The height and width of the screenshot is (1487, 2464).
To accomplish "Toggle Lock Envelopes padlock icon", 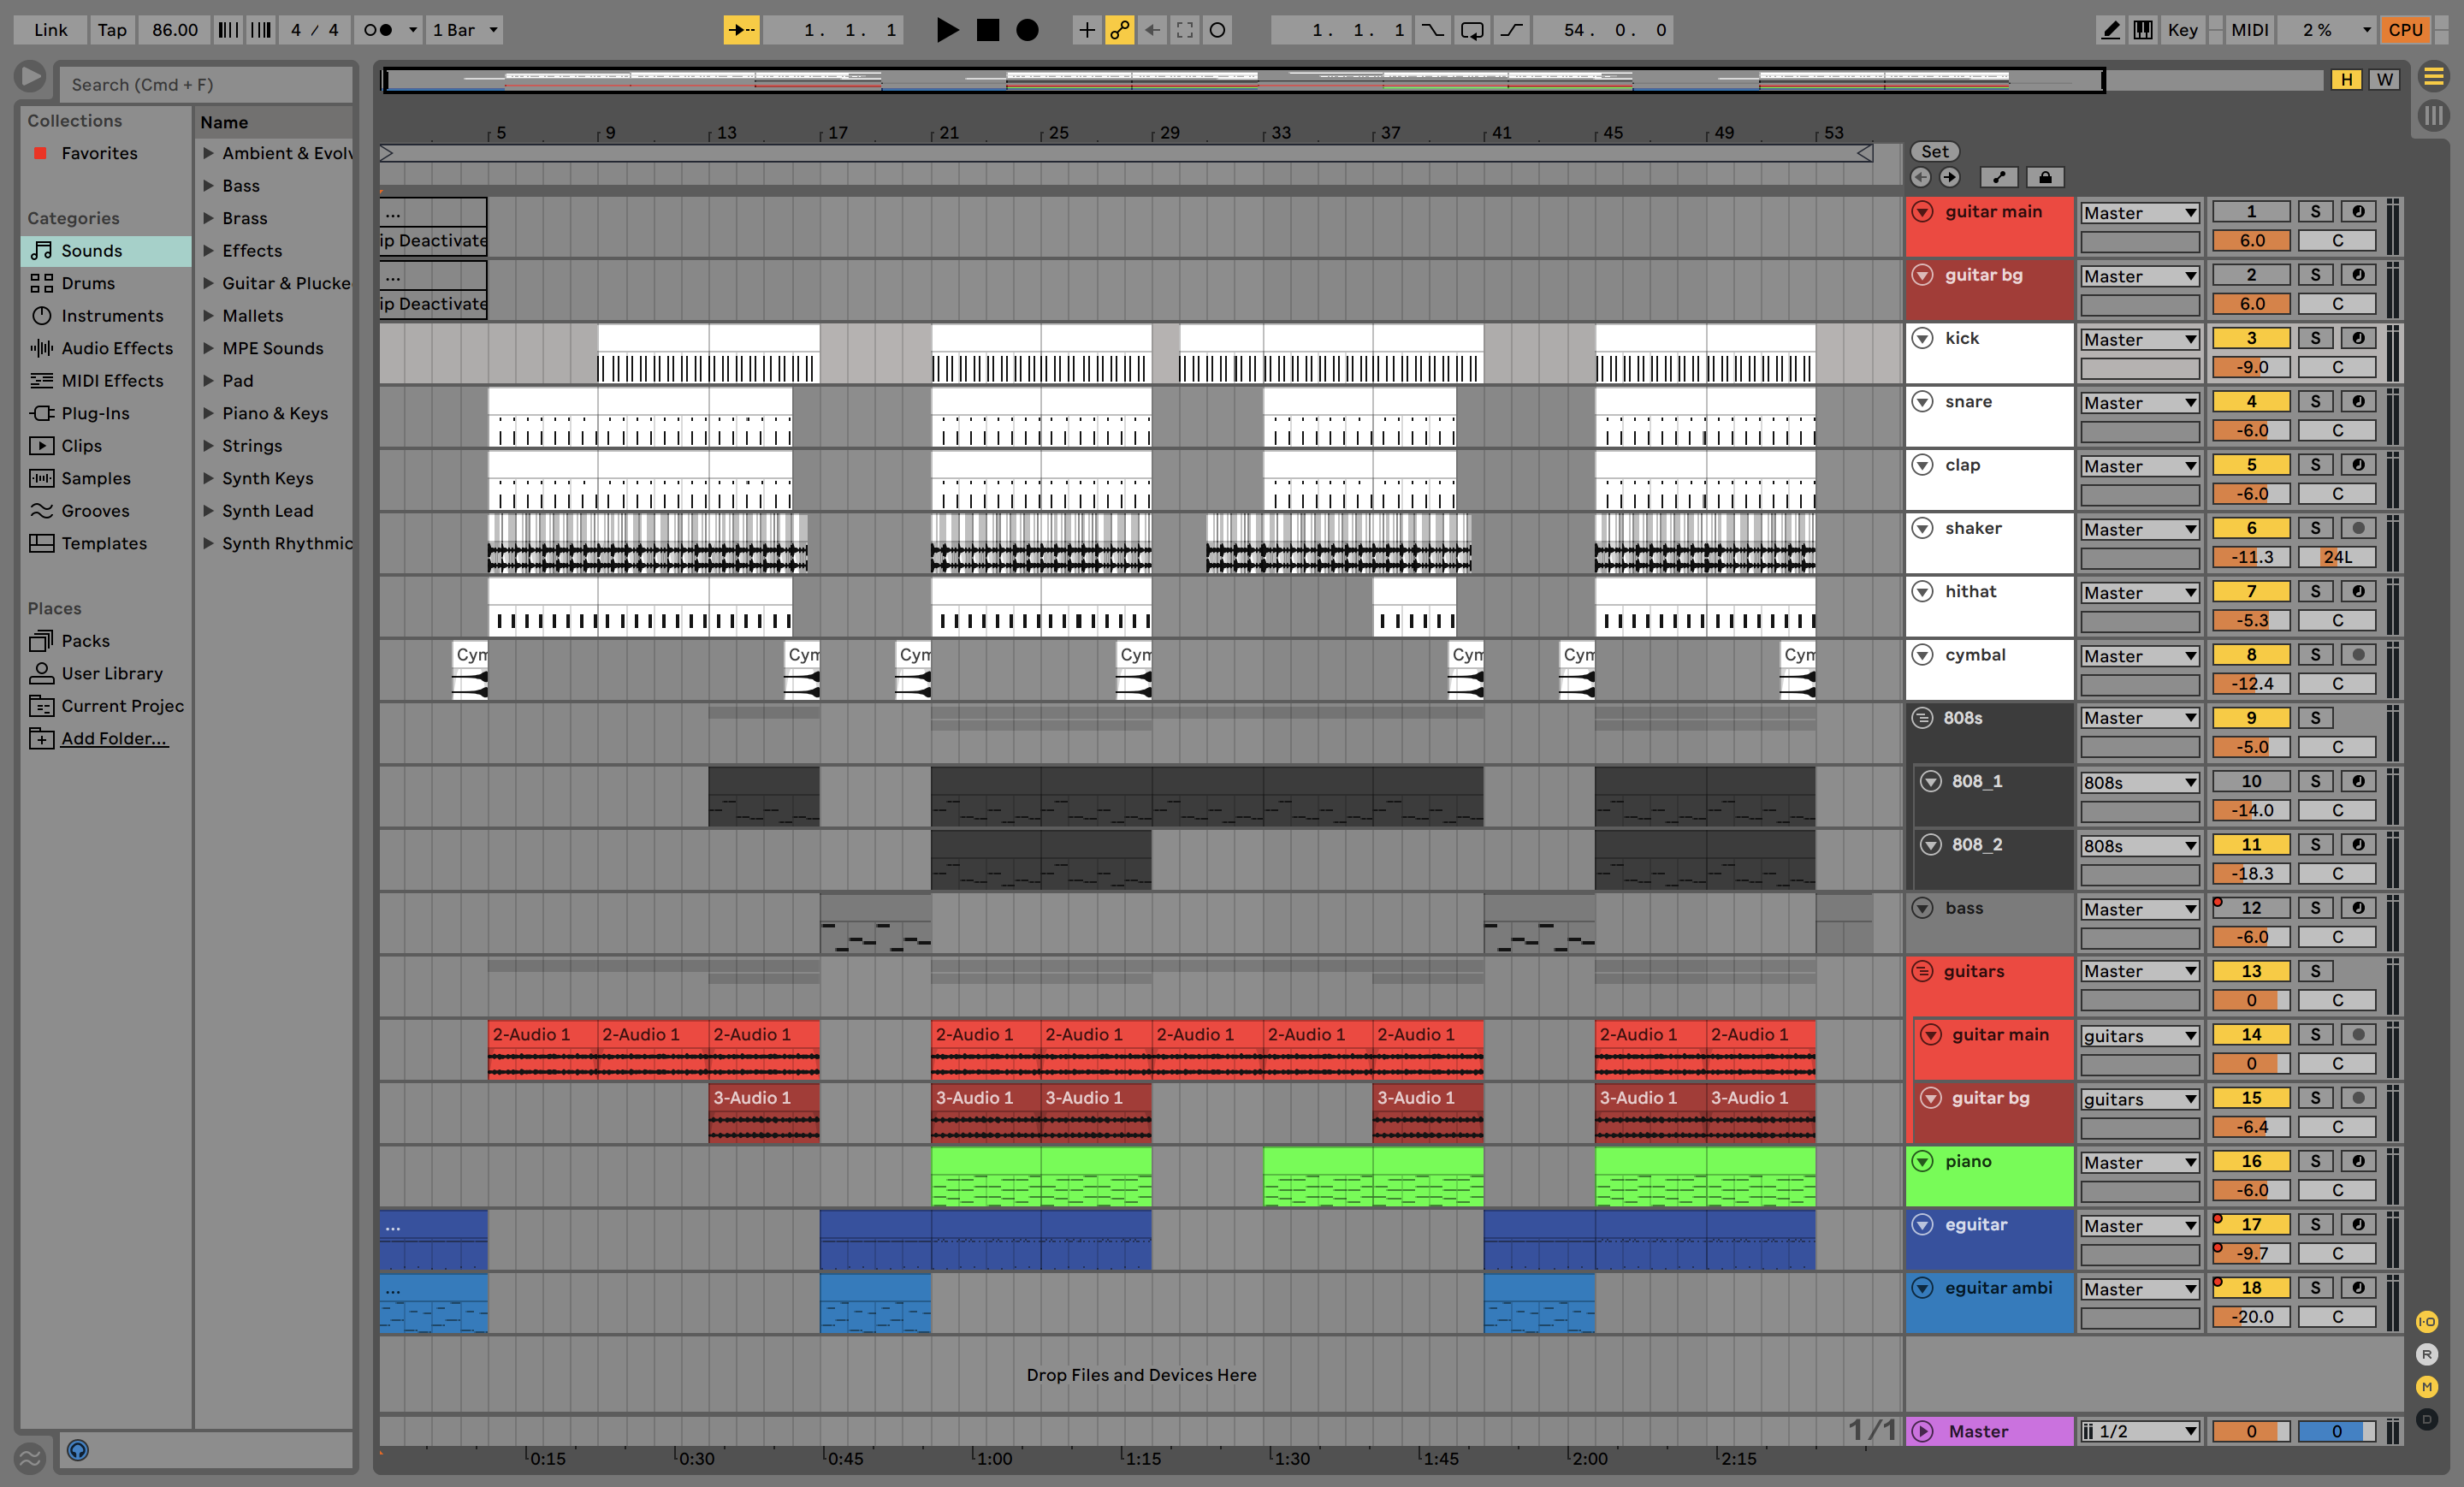I will tap(2045, 177).
